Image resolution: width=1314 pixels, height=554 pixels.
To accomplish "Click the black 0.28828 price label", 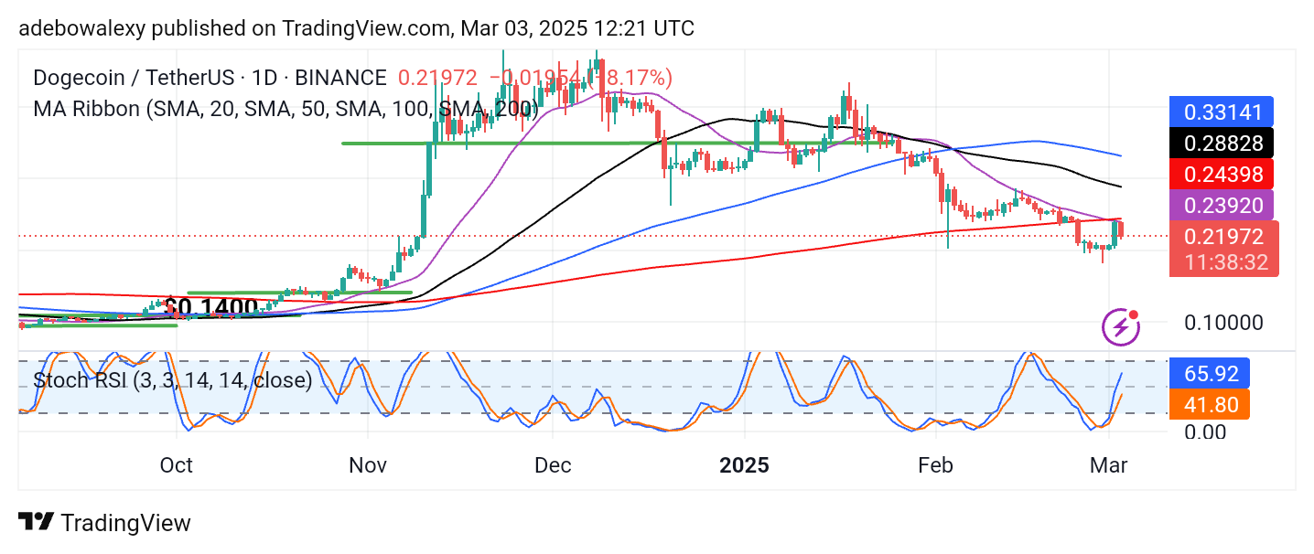I will click(1222, 144).
